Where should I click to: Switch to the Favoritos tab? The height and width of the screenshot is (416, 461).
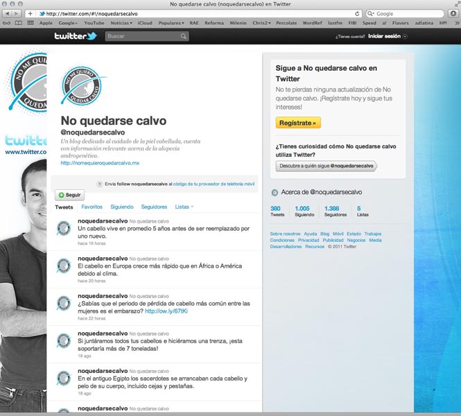point(92,207)
